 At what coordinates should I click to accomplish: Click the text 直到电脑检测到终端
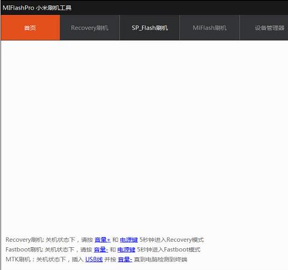[x=161, y=259]
